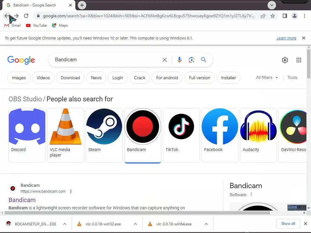Open the Discord suggestion card

point(27,135)
